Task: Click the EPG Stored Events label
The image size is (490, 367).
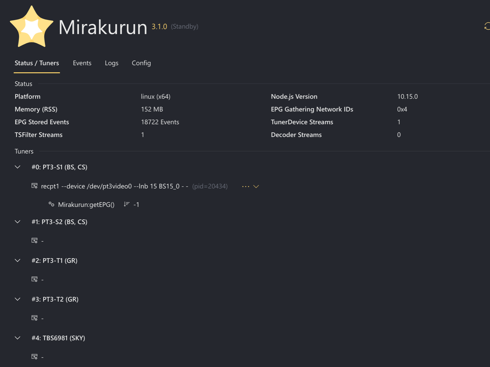Action: pyautogui.click(x=42, y=122)
